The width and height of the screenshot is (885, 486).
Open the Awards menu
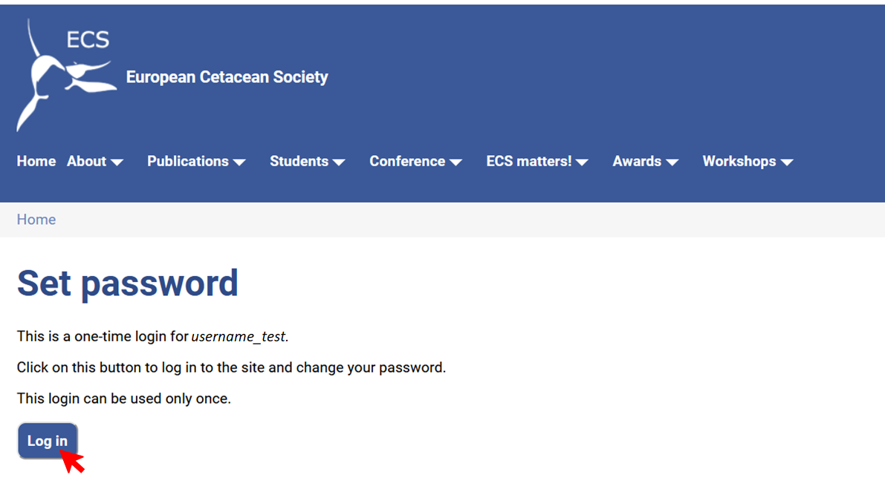click(x=637, y=161)
